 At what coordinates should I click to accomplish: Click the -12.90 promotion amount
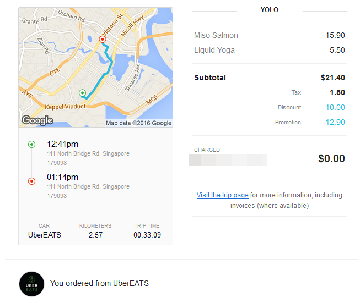click(332, 122)
